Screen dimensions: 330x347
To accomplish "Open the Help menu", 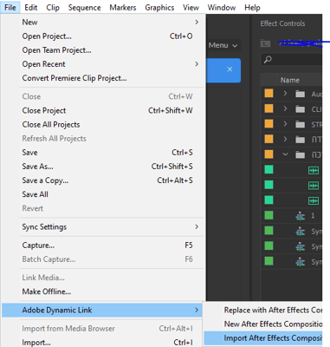I will [252, 7].
